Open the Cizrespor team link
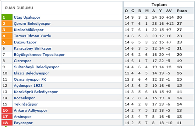This screenshot has width=195, height=127. coord(23,61)
